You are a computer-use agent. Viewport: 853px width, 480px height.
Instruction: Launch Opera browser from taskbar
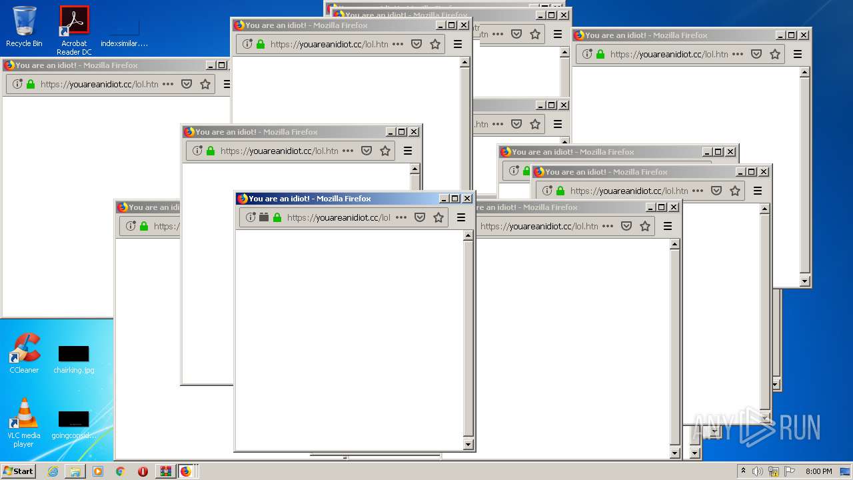pos(143,471)
